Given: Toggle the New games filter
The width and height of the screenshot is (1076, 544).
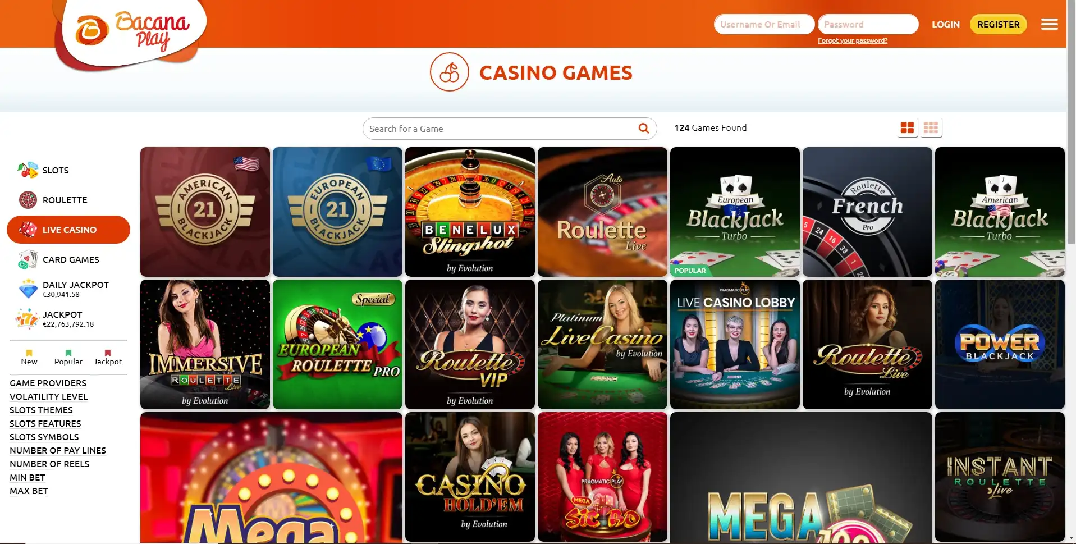Looking at the screenshot, I should tap(29, 357).
